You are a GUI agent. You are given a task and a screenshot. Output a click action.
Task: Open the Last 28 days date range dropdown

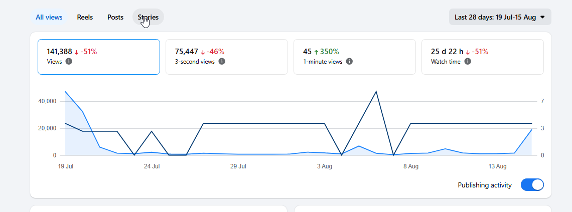click(x=500, y=17)
